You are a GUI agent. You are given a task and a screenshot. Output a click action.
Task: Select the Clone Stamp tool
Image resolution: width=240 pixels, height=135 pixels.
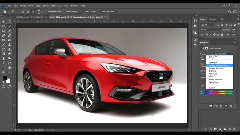coord(9,45)
